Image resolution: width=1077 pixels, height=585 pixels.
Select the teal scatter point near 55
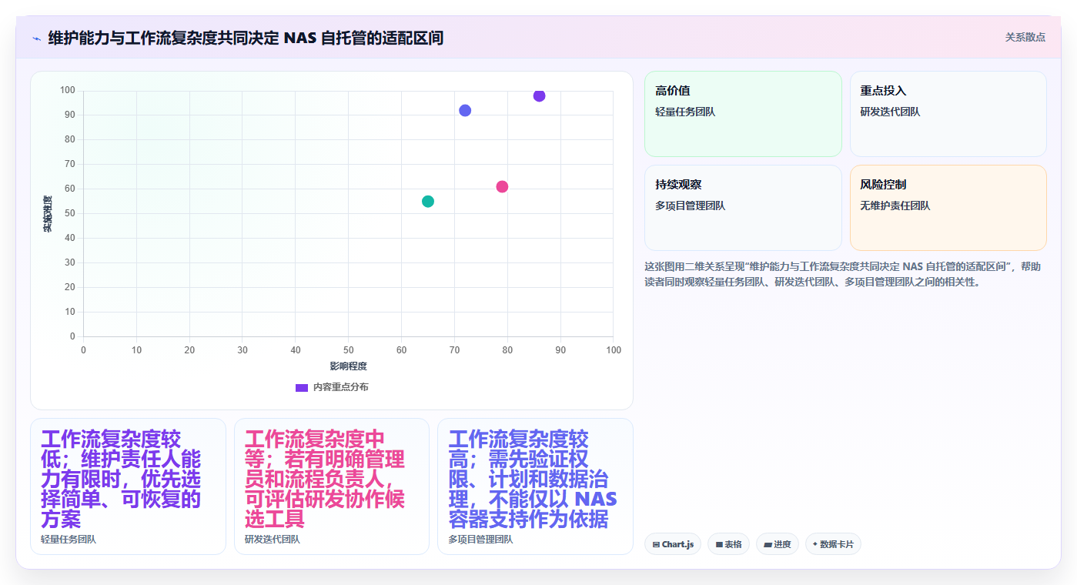tap(428, 201)
